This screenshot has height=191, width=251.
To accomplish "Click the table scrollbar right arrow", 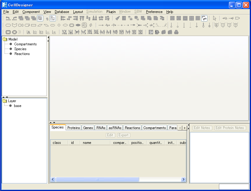I will [x=184, y=179].
